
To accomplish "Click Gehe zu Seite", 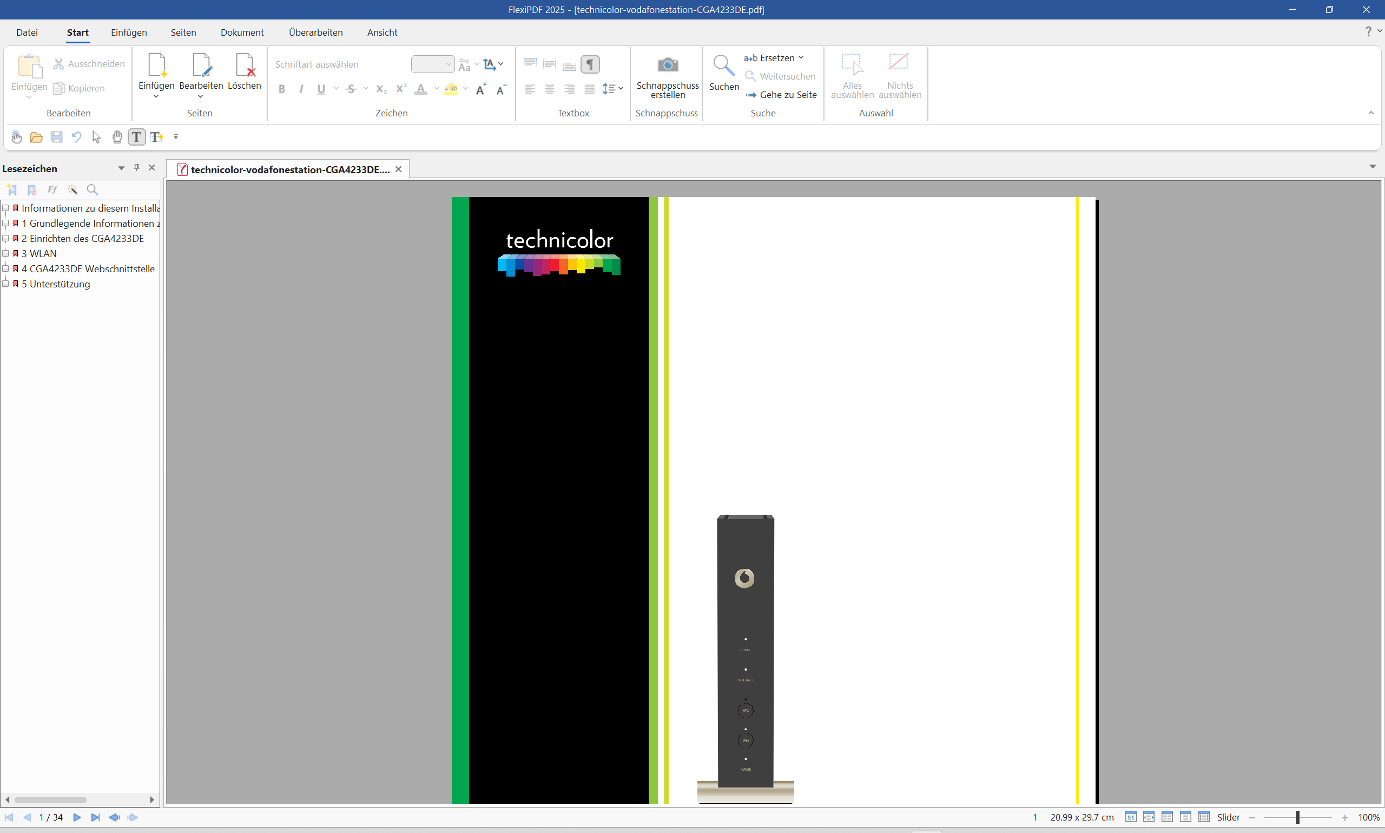I will click(x=787, y=95).
